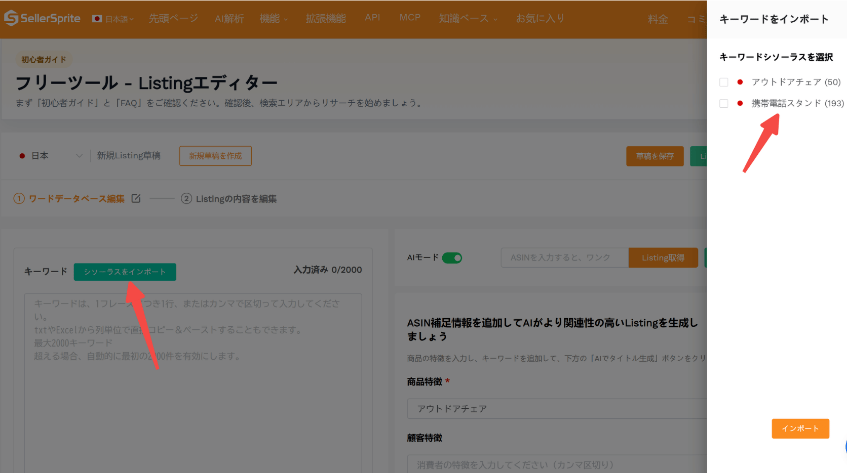
Task: Expand the 知識ベース menu
Action: click(x=468, y=19)
